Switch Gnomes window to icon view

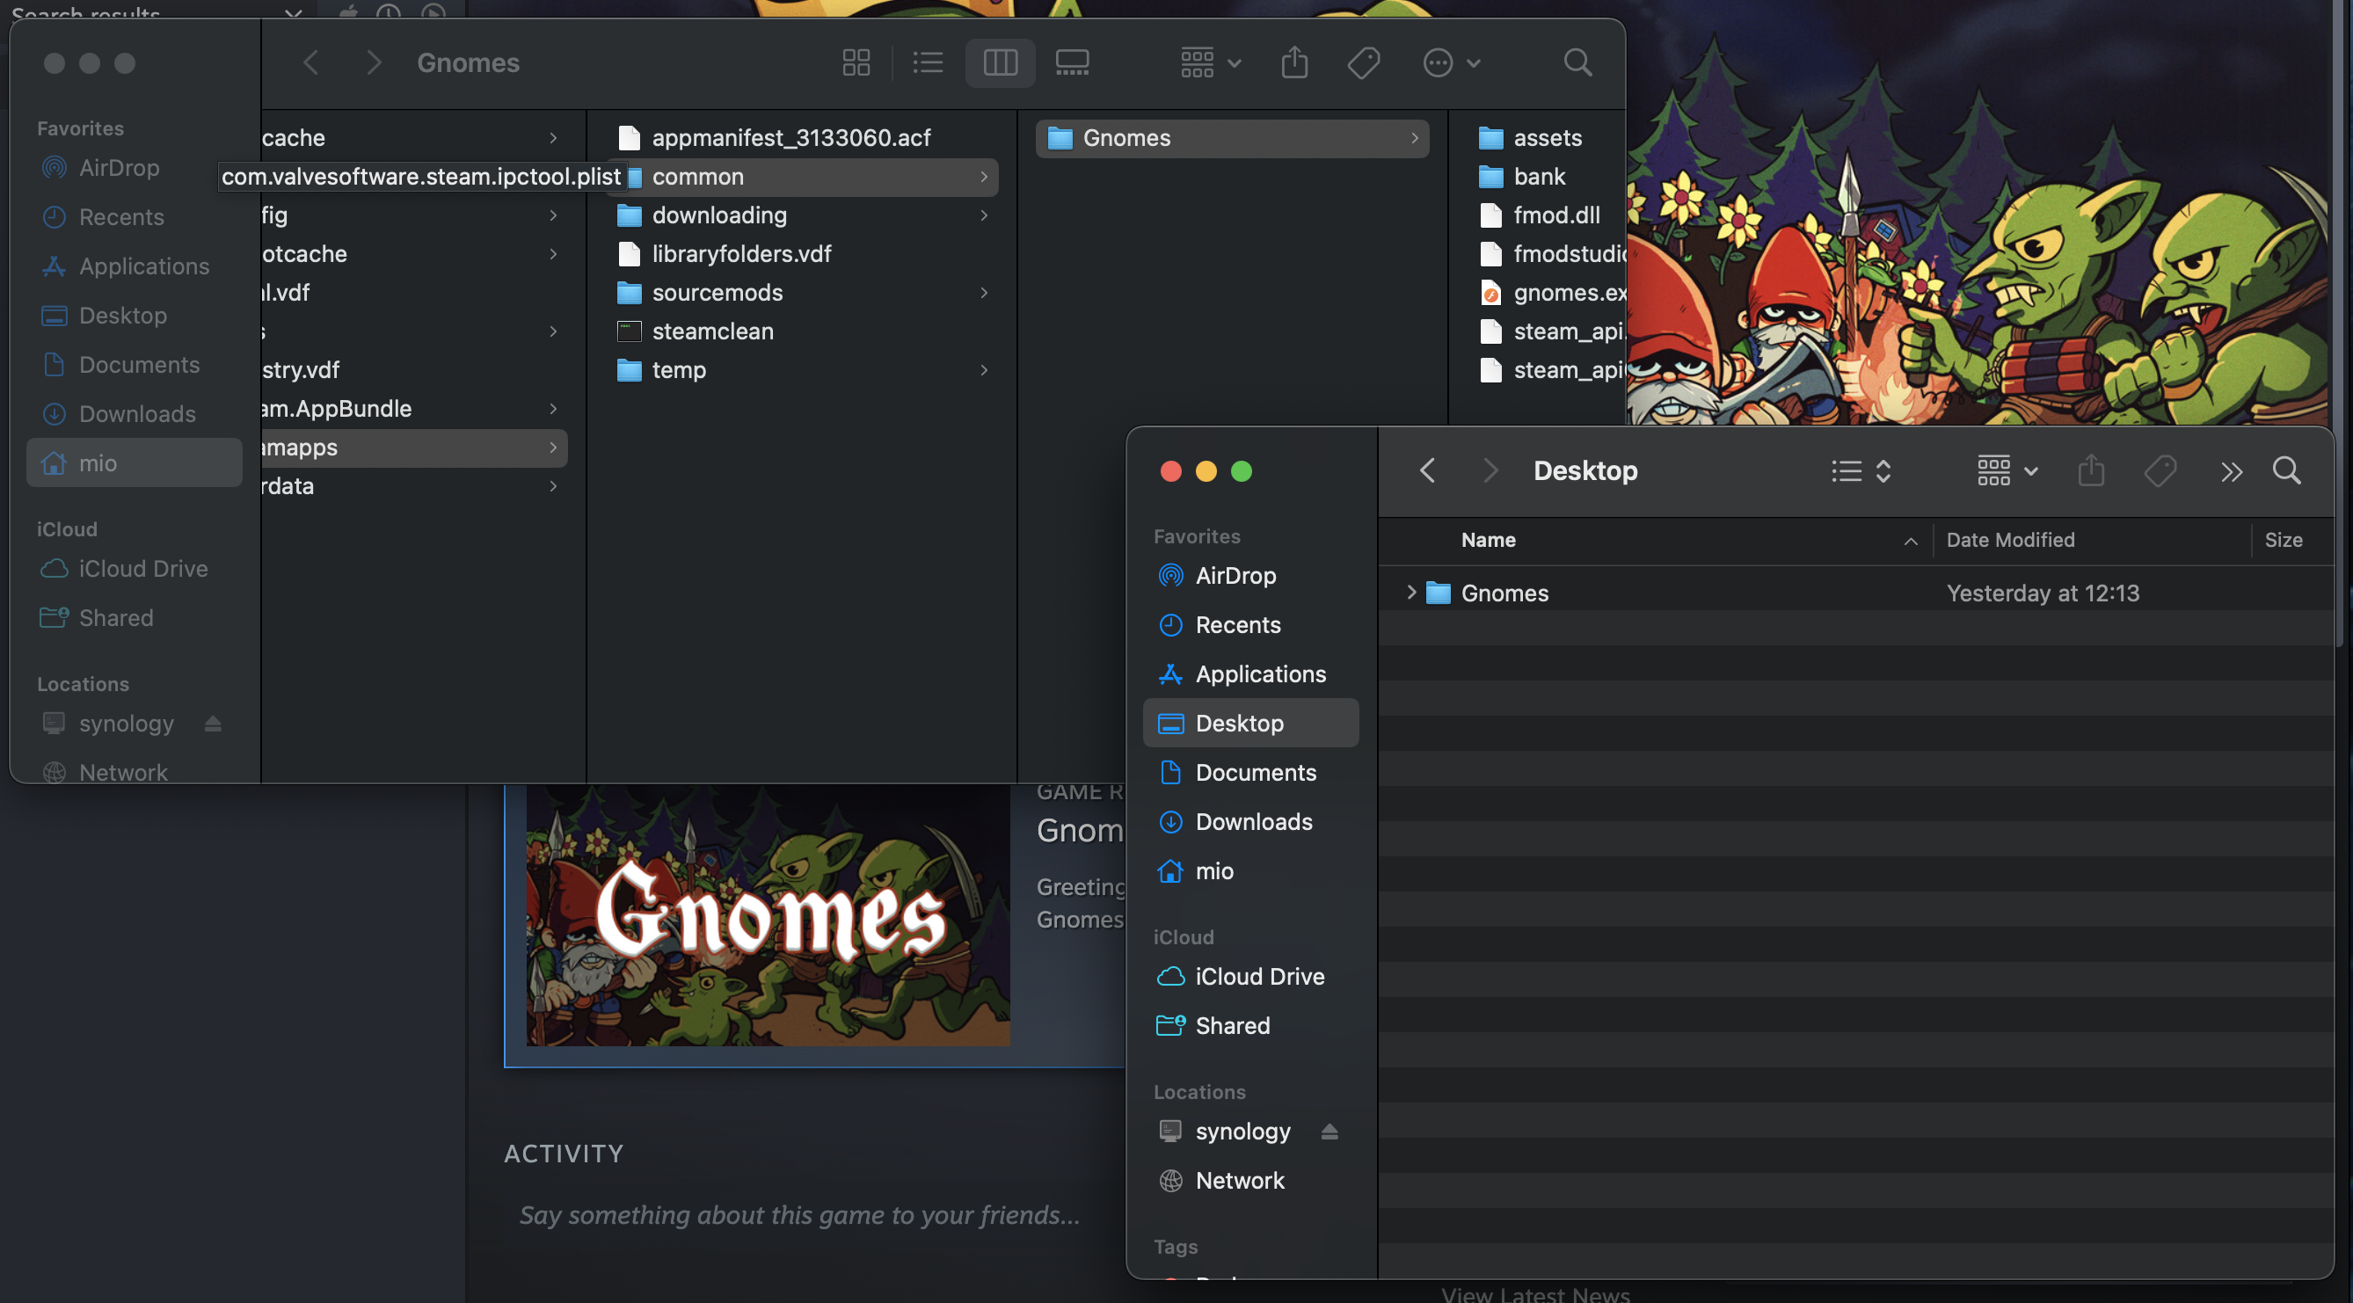[856, 63]
